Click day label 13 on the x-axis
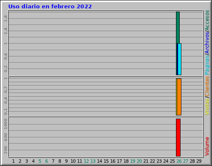 93,161
